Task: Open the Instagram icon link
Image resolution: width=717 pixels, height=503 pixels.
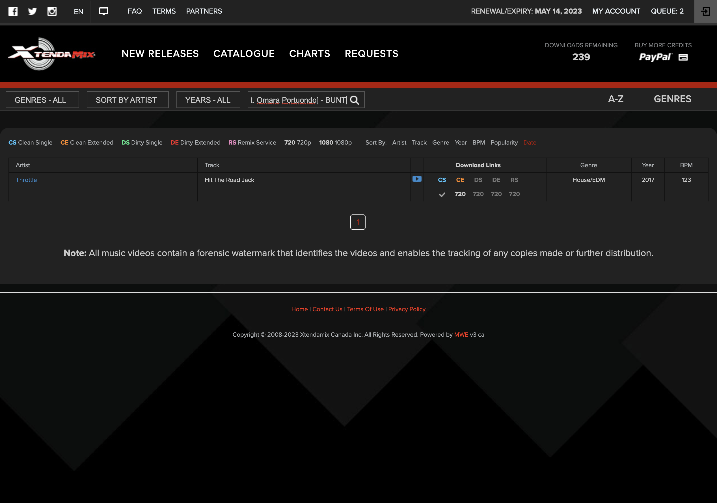Action: point(52,11)
